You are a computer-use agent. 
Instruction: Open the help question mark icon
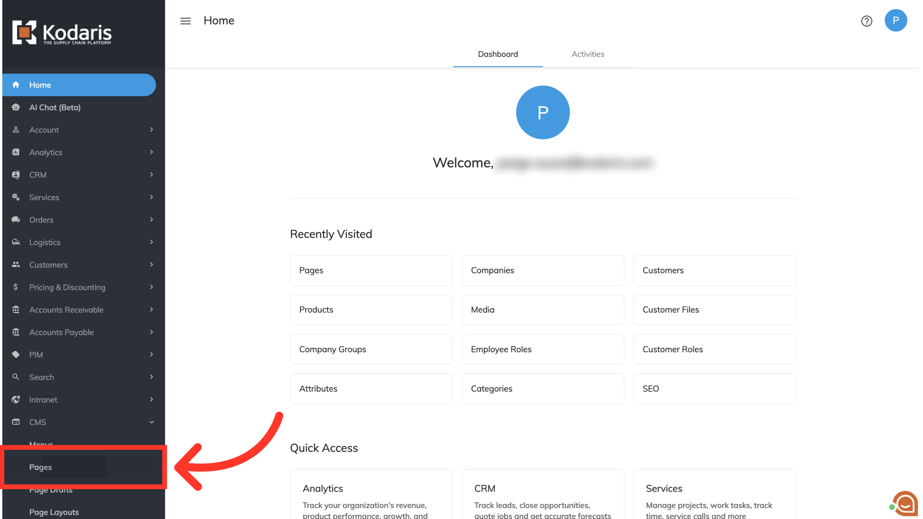coord(866,21)
